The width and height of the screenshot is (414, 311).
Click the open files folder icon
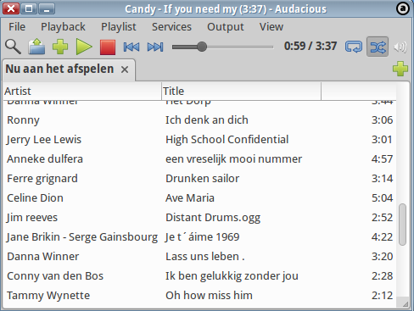pyautogui.click(x=36, y=47)
